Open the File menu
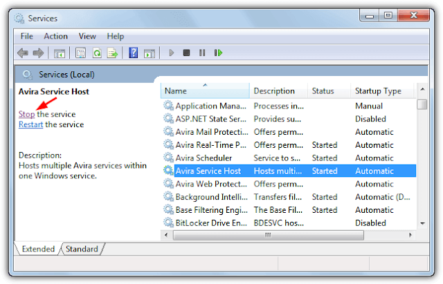Screen dimensions: 443x284 tap(27, 37)
